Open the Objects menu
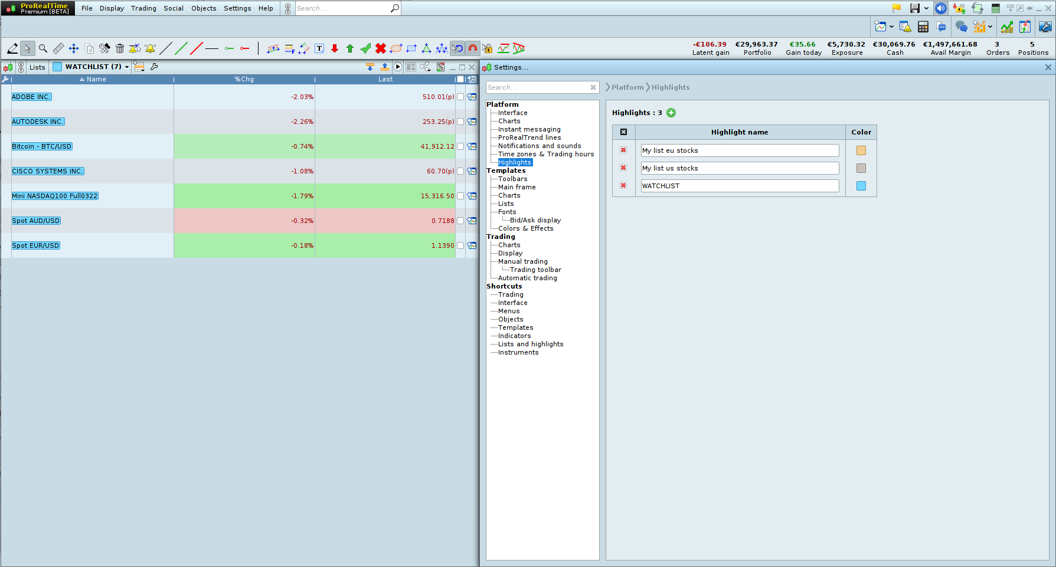Image resolution: width=1056 pixels, height=567 pixels. [204, 8]
